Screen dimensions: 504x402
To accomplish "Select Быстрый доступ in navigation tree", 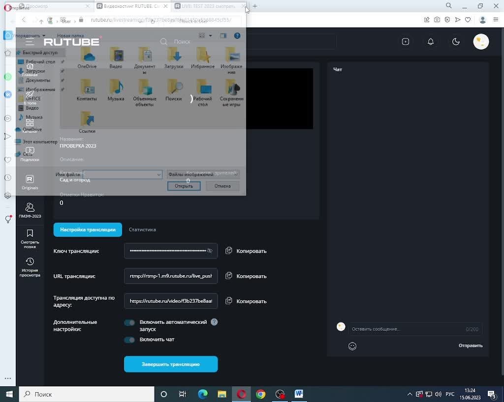I will click(x=39, y=52).
